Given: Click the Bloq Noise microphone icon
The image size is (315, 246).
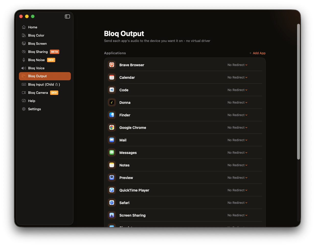Looking at the screenshot, I should 24,60.
